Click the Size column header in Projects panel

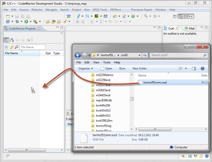pyautogui.click(x=48, y=53)
